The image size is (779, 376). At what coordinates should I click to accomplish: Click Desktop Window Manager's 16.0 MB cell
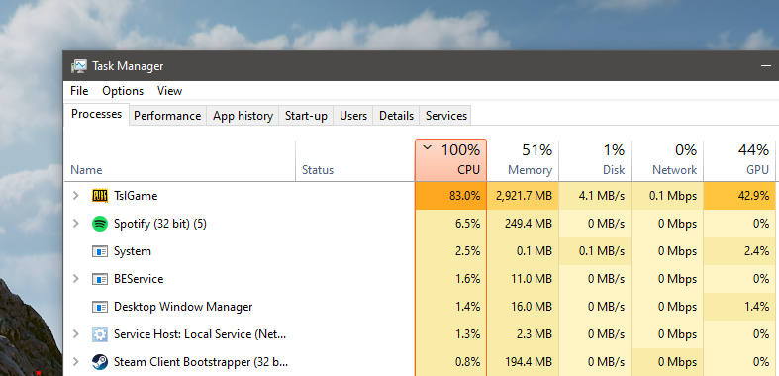click(523, 307)
